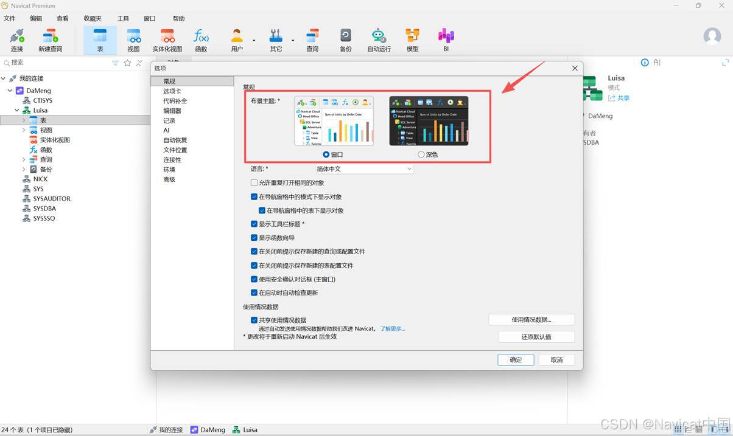This screenshot has width=733, height=436.
Task: Open the 帮助 menu
Action: [x=178, y=19]
